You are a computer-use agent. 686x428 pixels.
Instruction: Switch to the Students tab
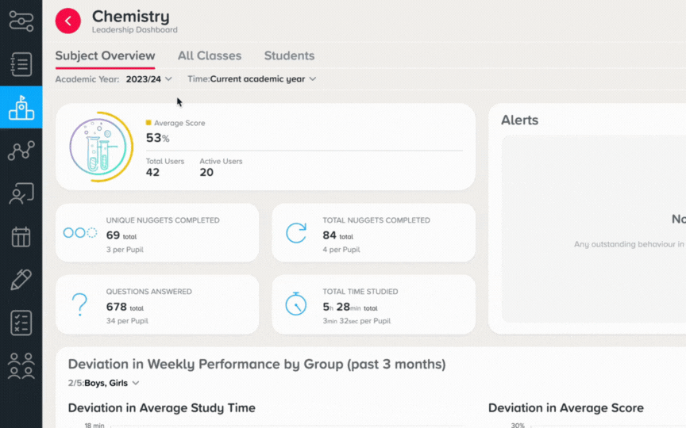point(289,56)
